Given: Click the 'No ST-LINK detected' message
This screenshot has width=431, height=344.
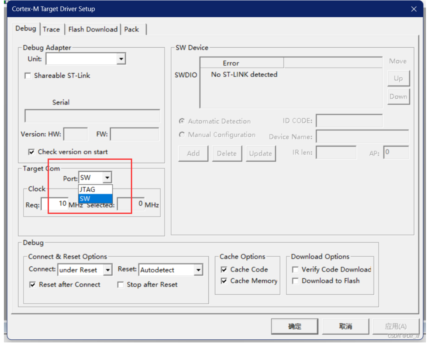Looking at the screenshot, I should tap(244, 75).
